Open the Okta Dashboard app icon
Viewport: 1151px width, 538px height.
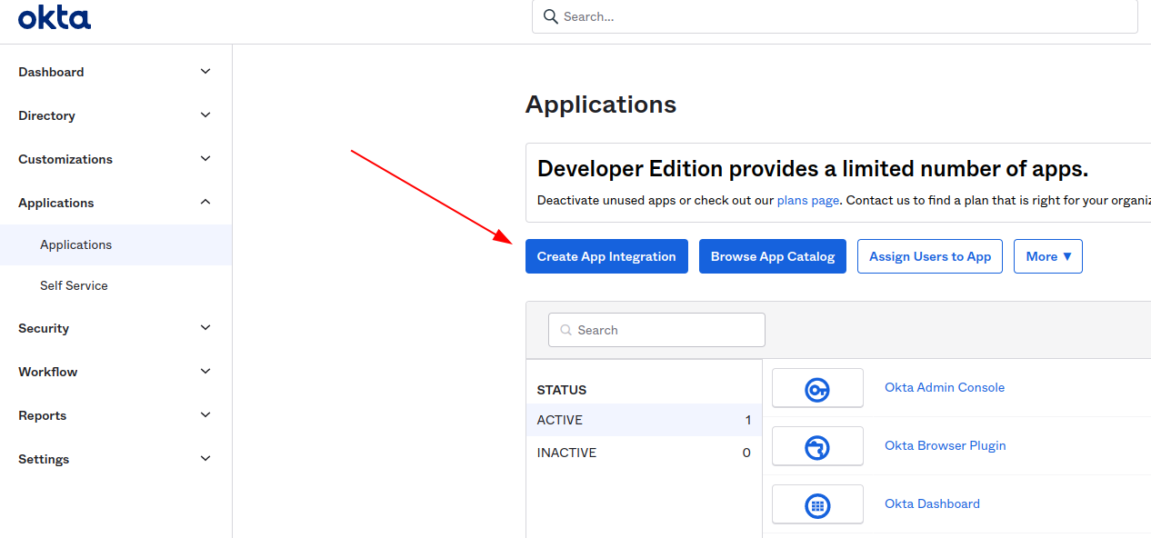click(817, 504)
